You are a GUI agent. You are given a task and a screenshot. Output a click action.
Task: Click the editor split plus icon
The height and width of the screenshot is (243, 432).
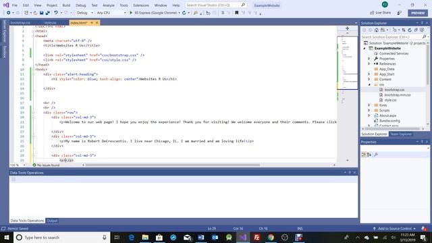pyautogui.click(x=347, y=28)
